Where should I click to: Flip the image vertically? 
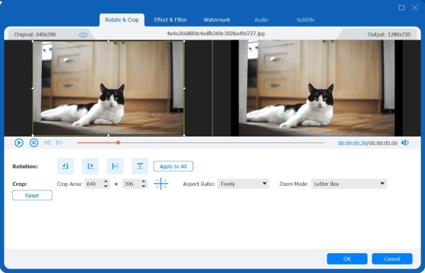point(140,166)
